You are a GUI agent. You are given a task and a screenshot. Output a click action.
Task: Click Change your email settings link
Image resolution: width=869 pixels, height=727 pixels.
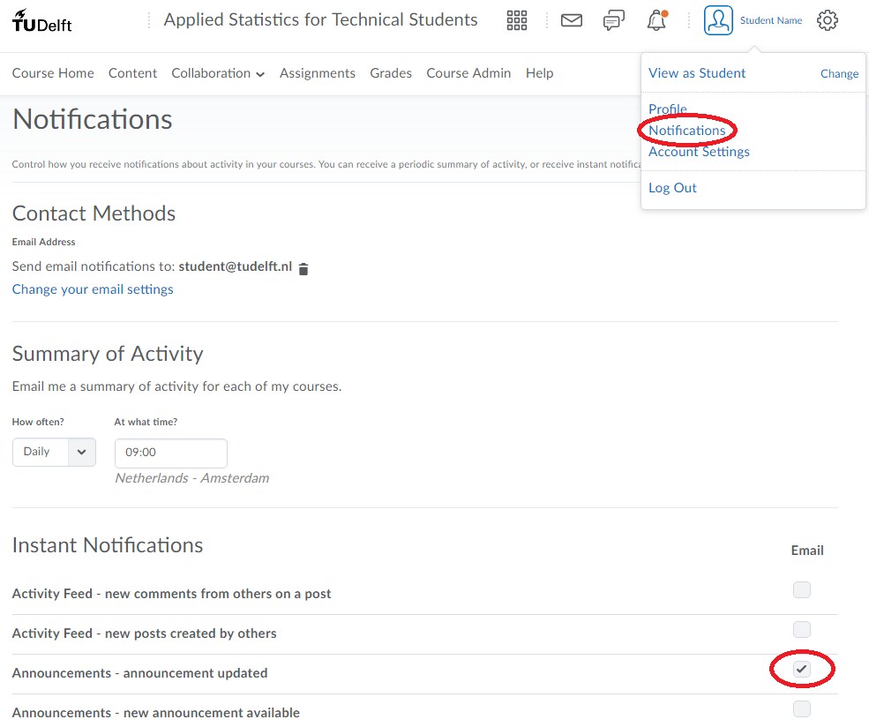93,289
